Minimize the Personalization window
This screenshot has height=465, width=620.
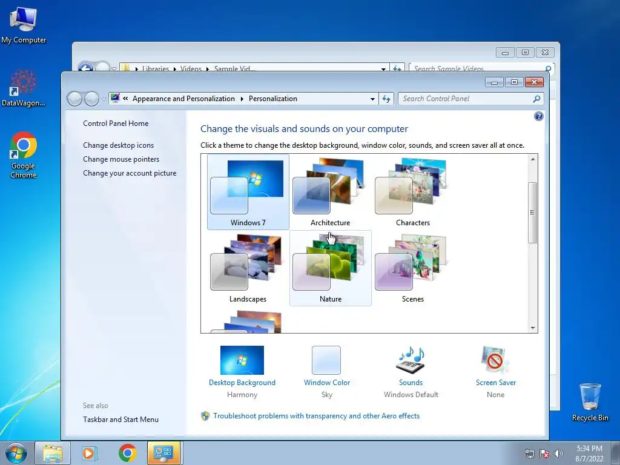tap(494, 82)
